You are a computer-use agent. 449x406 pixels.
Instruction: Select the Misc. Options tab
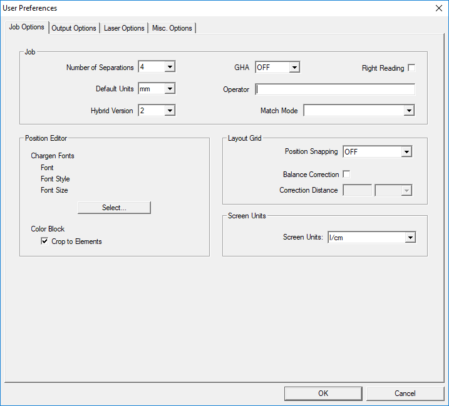(173, 28)
